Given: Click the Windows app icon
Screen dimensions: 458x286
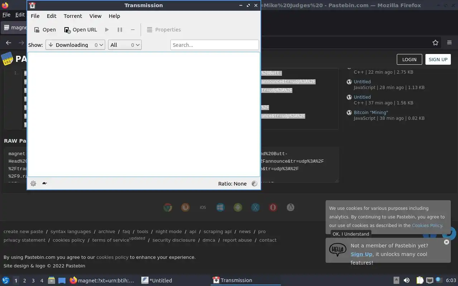Looking at the screenshot, I should pyautogui.click(x=220, y=207).
